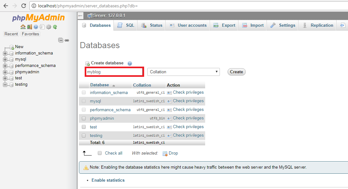The image size is (348, 189).
Task: Expand performance_schema in the tree
Action: [x=5, y=66]
